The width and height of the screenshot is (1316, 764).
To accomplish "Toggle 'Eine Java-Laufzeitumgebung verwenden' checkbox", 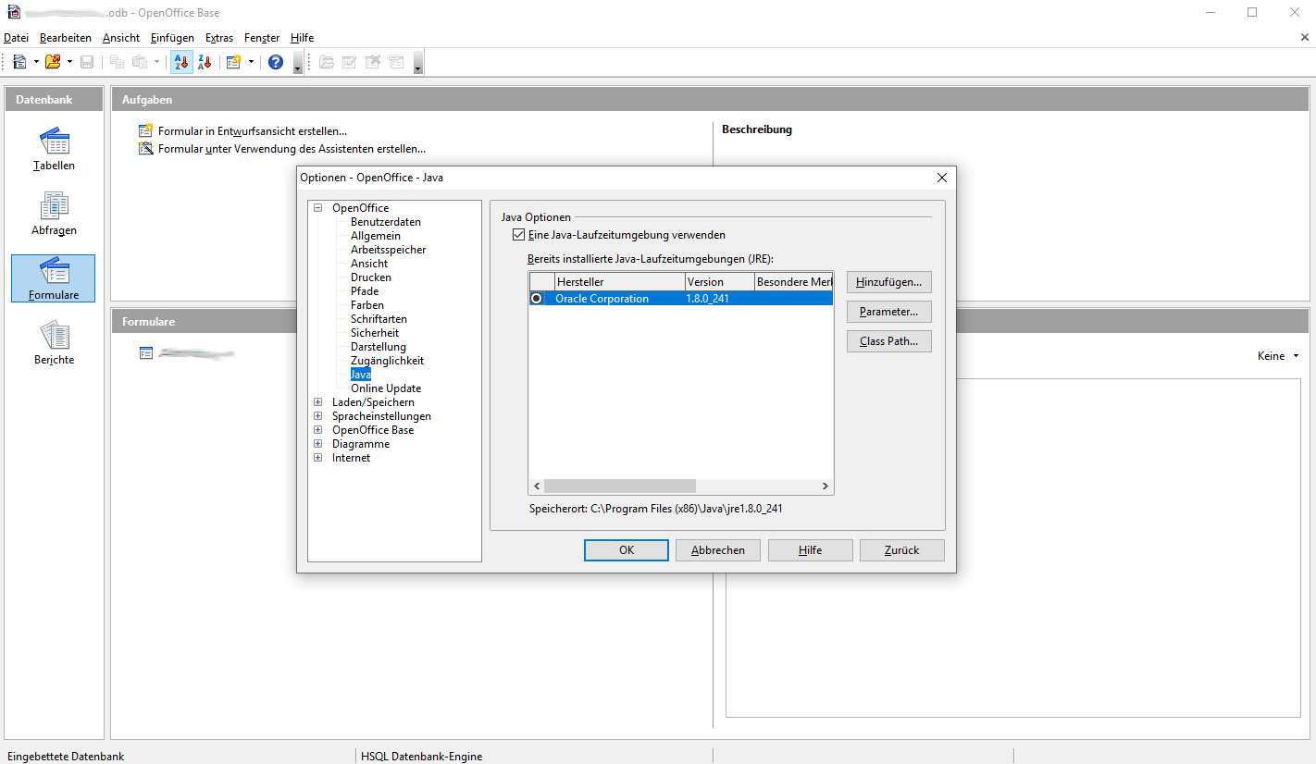I will click(518, 235).
